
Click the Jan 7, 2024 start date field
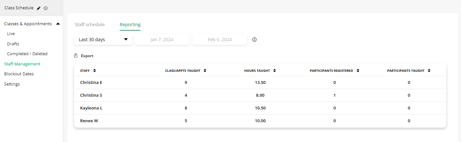[162, 40]
